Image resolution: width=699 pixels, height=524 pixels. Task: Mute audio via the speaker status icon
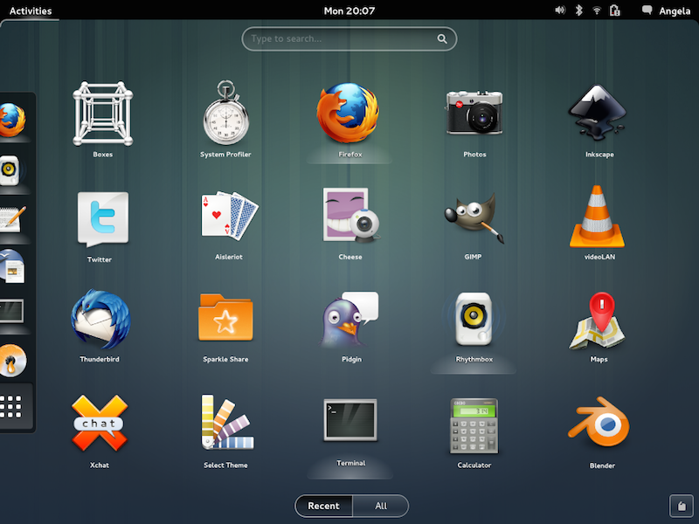click(559, 10)
